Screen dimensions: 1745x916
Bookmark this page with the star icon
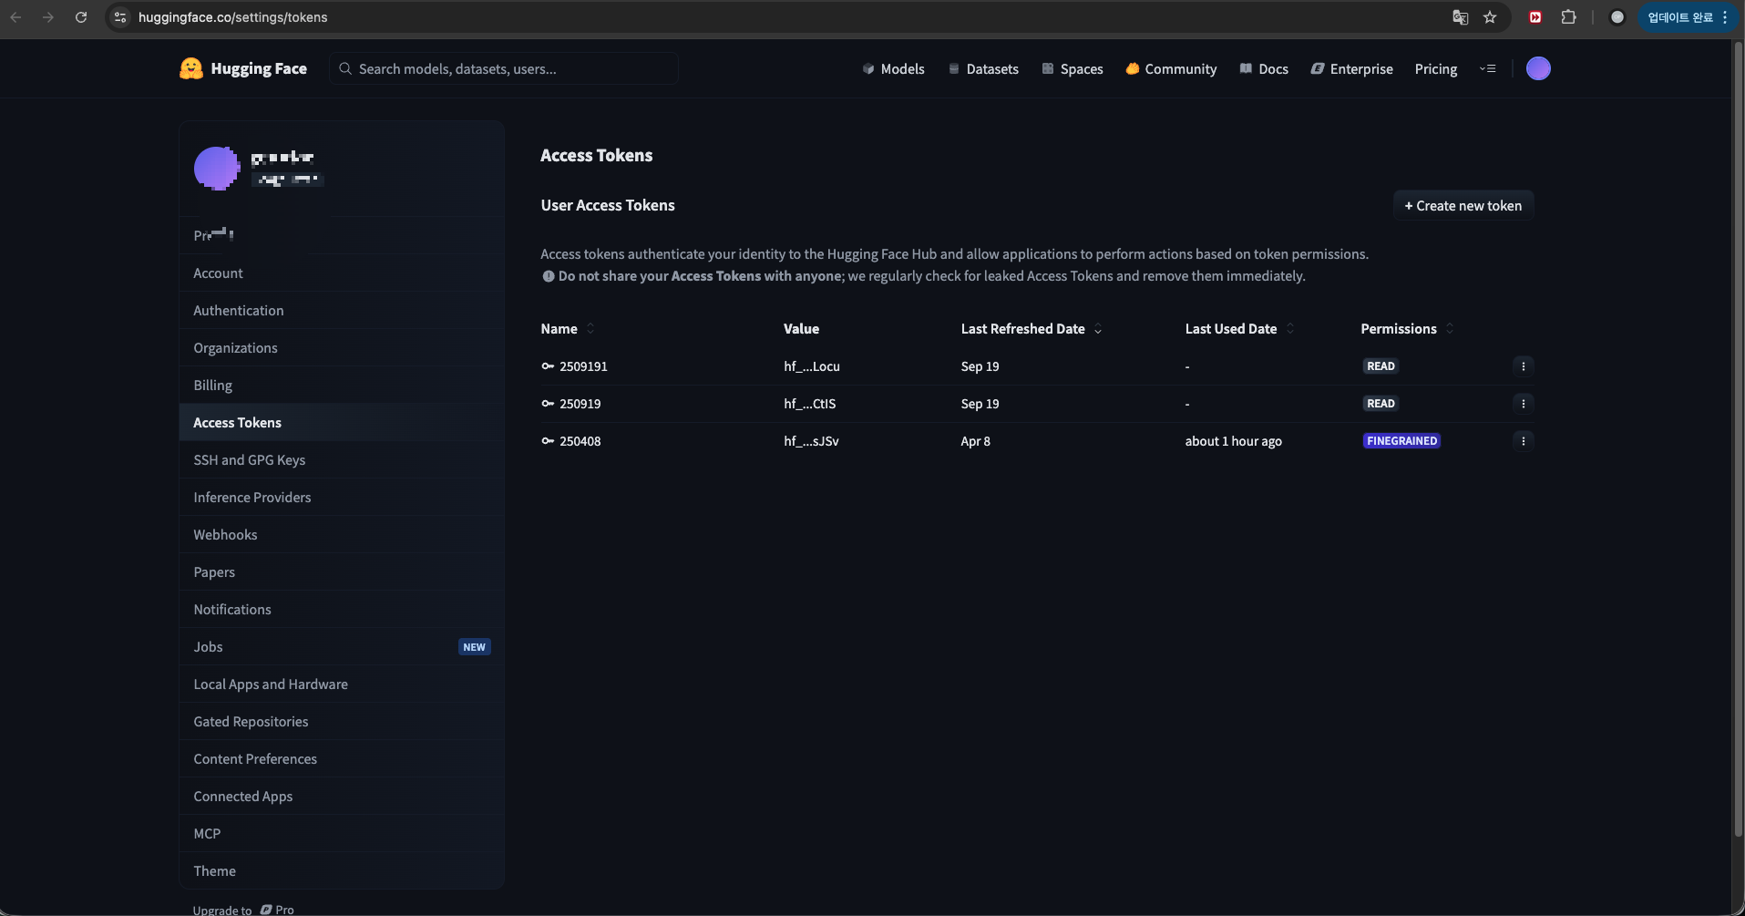[x=1490, y=17]
